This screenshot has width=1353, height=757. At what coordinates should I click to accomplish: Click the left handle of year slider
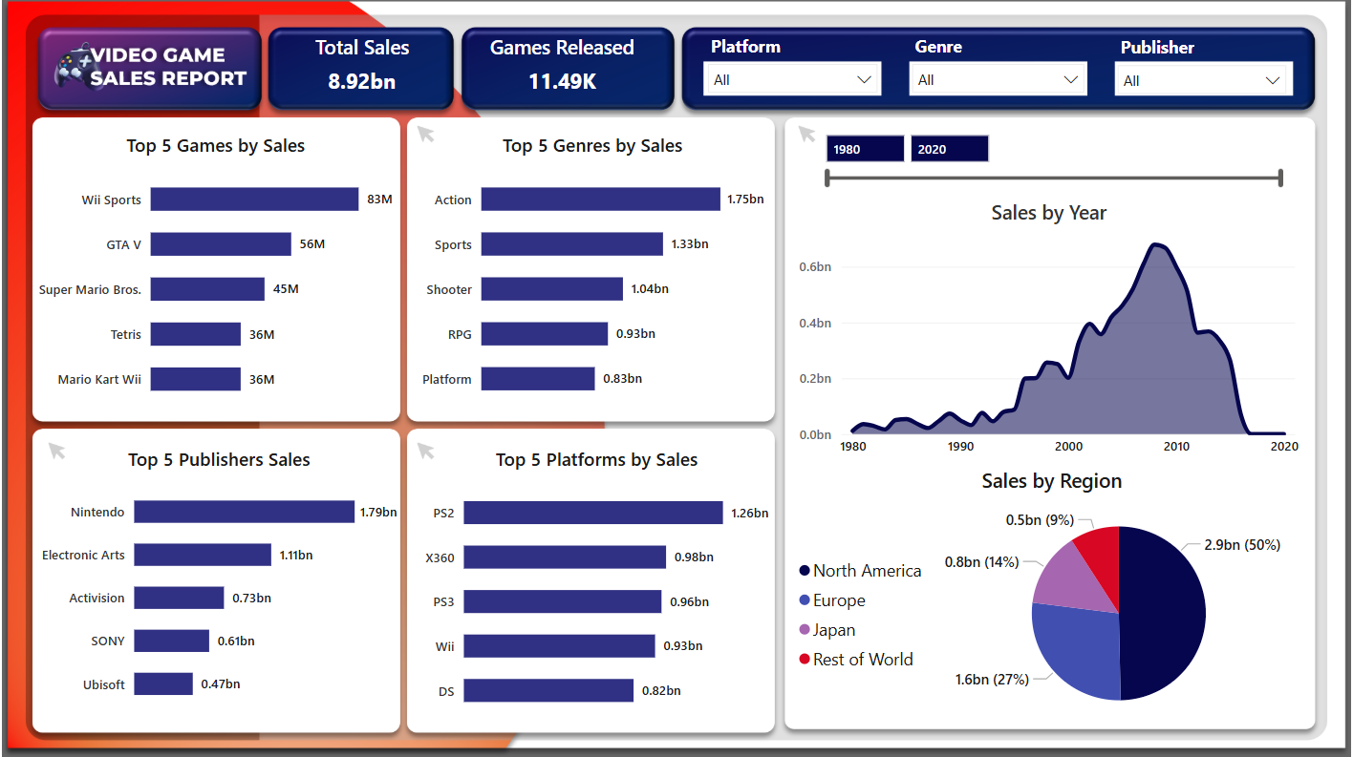click(827, 178)
